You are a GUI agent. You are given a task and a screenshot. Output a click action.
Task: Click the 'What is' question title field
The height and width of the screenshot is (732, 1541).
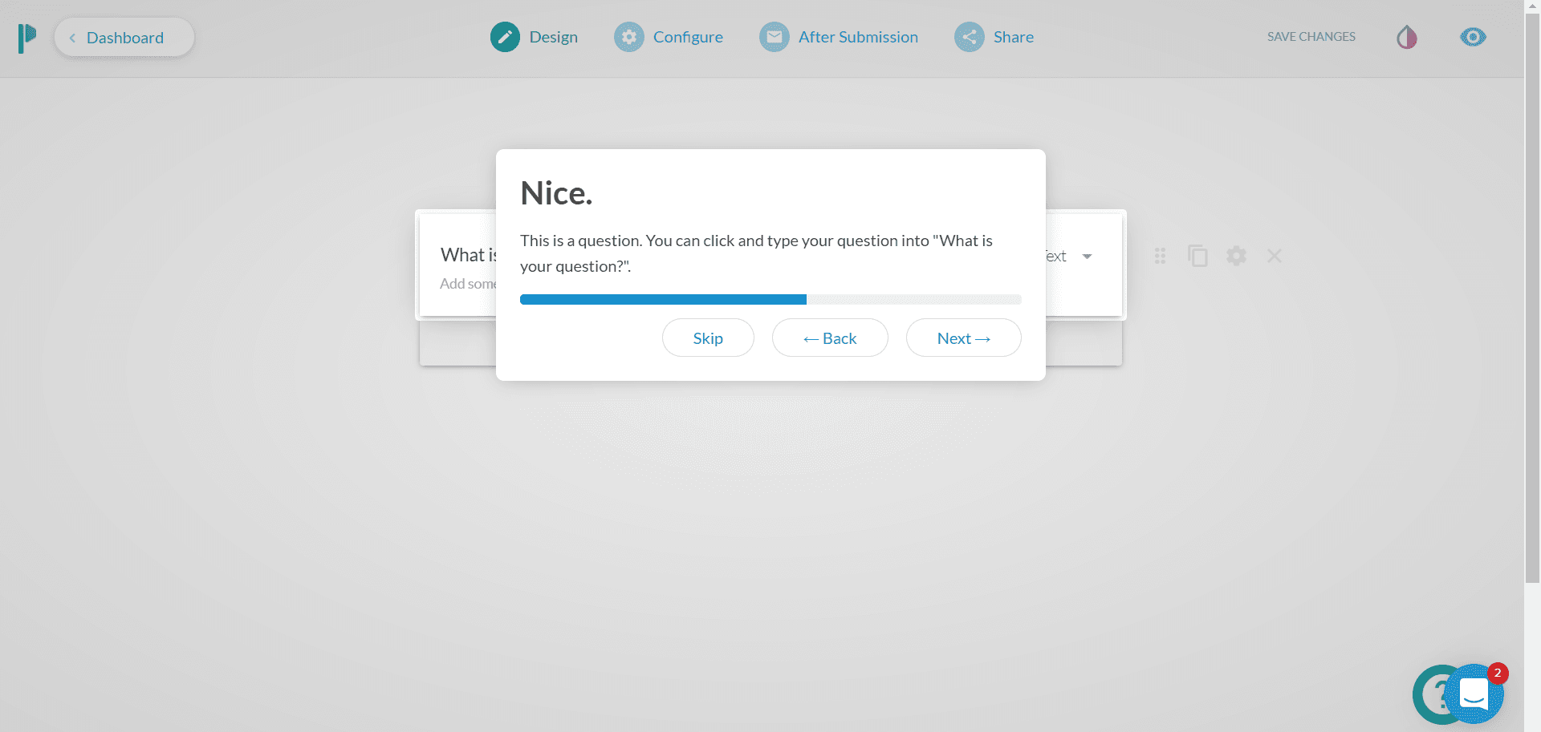click(x=469, y=255)
